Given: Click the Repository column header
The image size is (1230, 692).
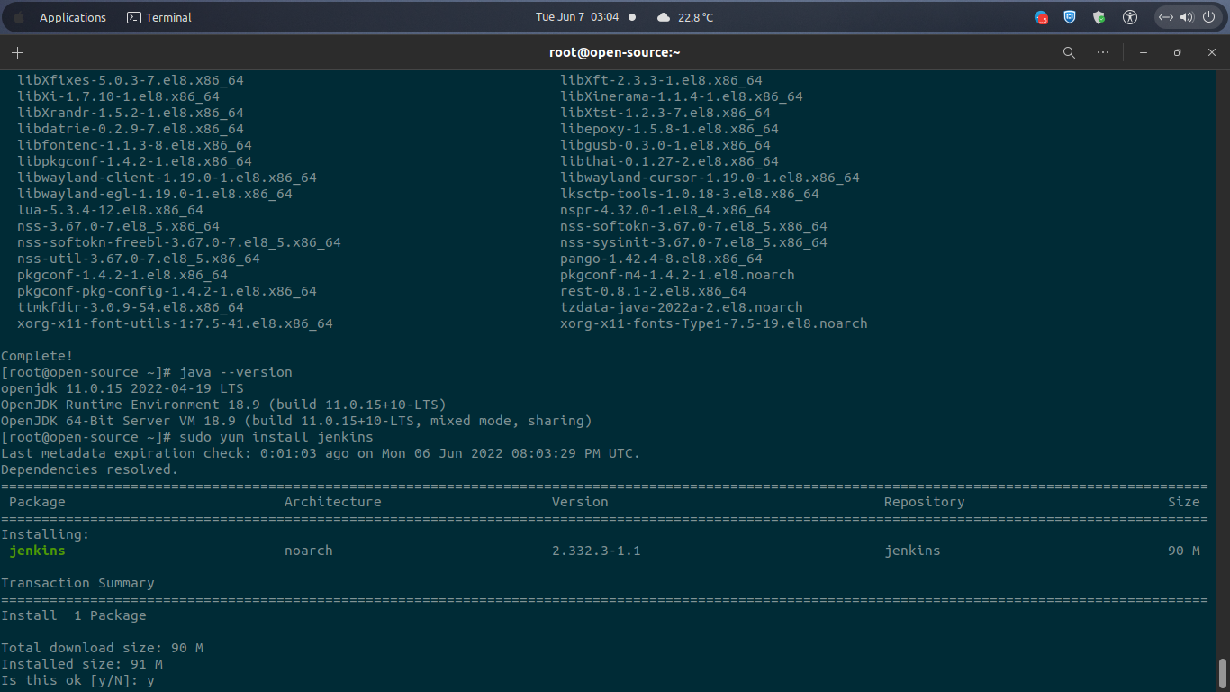Looking at the screenshot, I should 924,502.
